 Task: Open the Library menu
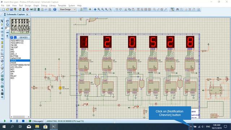pos(52,6)
